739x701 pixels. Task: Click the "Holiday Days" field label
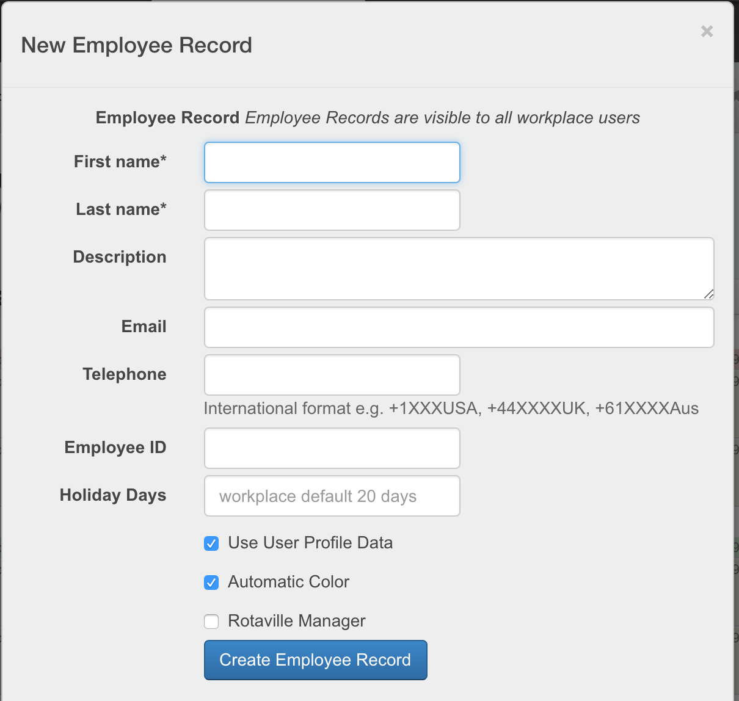(x=113, y=495)
